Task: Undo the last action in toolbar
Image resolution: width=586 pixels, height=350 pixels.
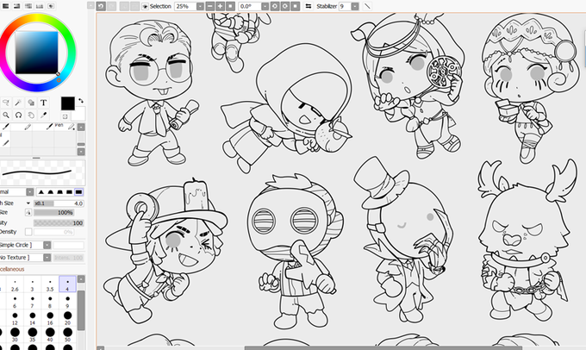Action: coord(101,6)
